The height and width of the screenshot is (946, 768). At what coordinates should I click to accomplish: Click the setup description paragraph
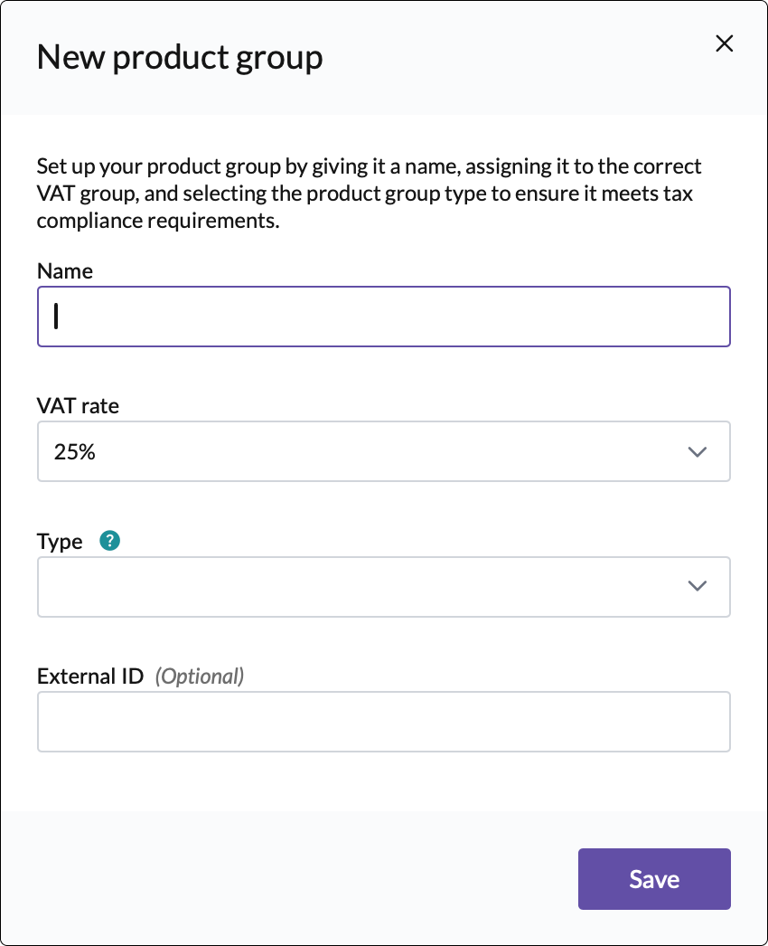[369, 194]
